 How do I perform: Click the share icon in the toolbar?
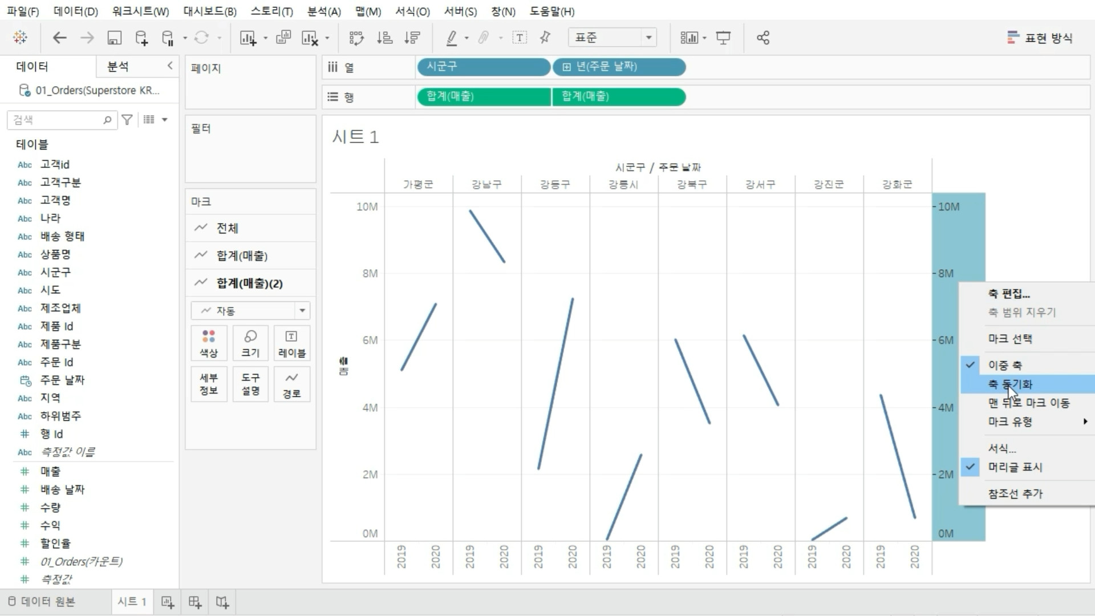763,38
